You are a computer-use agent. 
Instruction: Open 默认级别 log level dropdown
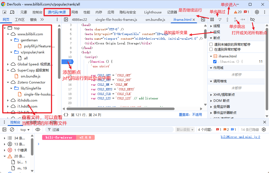point(185,129)
